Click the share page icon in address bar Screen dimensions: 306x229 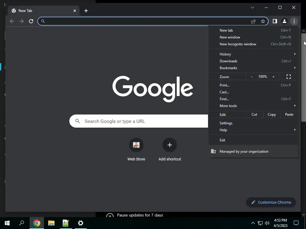pos(253,21)
